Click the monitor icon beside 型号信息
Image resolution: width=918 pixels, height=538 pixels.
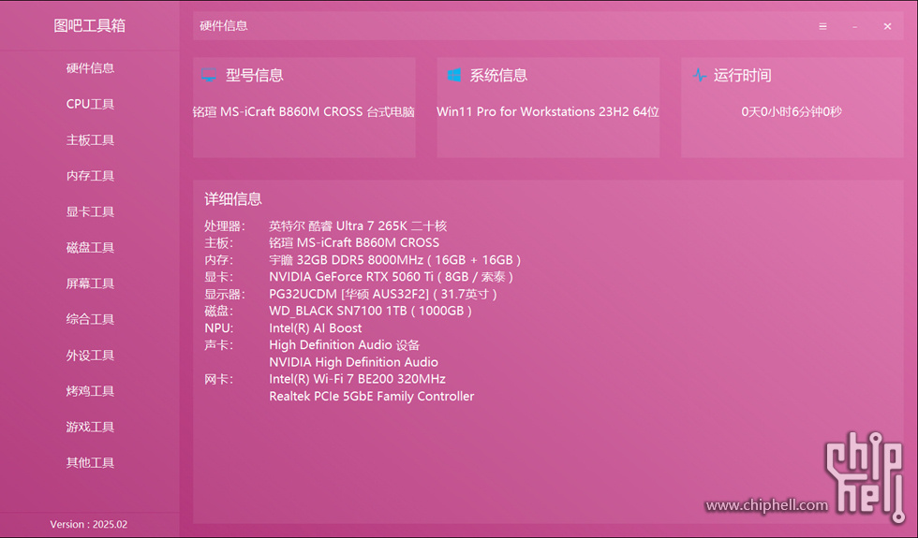click(208, 75)
